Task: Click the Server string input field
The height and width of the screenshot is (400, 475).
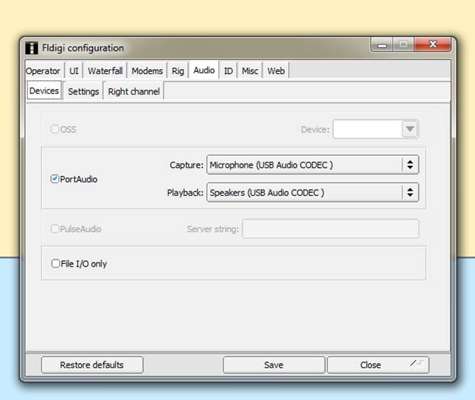Action: (330, 229)
